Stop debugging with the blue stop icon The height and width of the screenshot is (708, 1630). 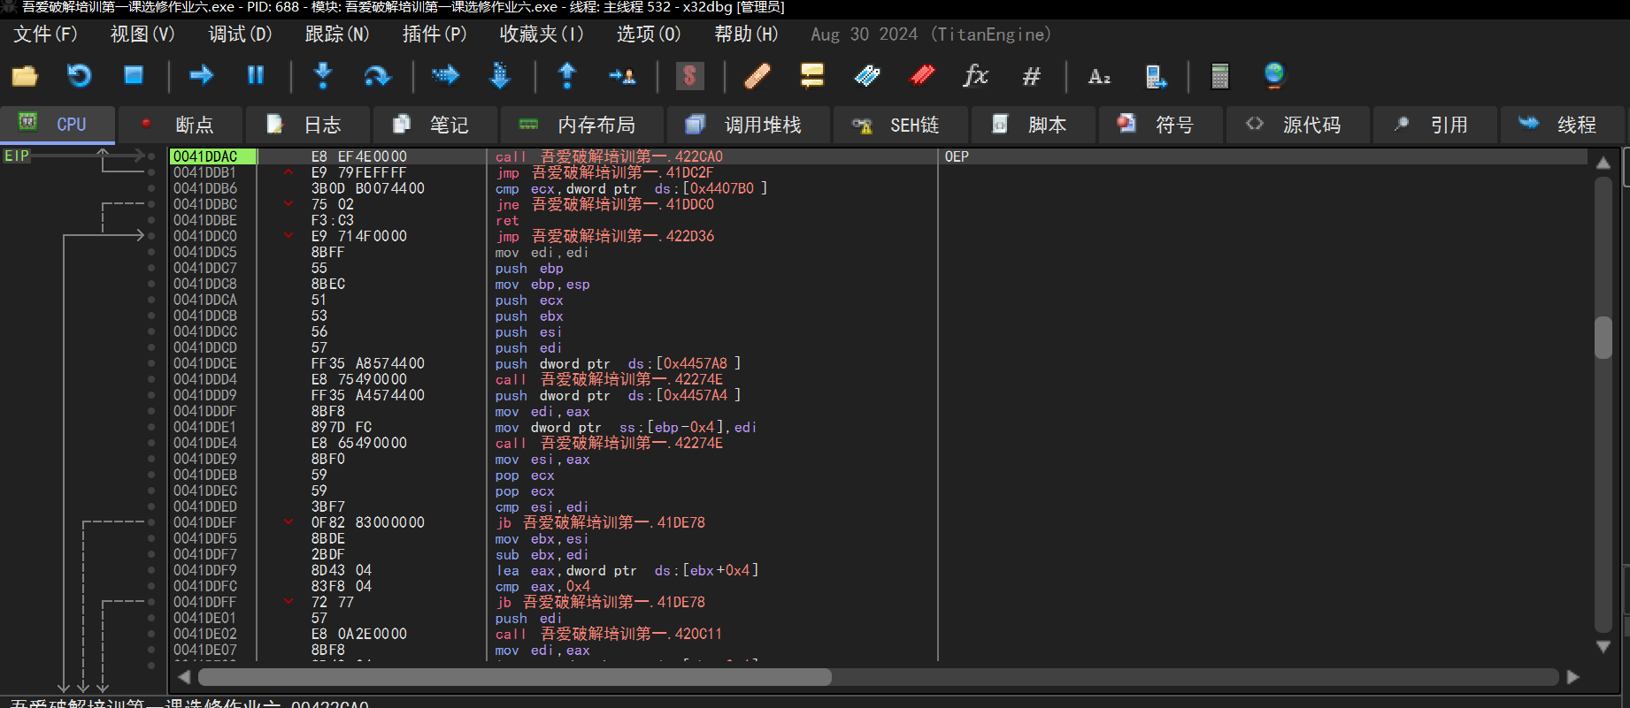134,76
